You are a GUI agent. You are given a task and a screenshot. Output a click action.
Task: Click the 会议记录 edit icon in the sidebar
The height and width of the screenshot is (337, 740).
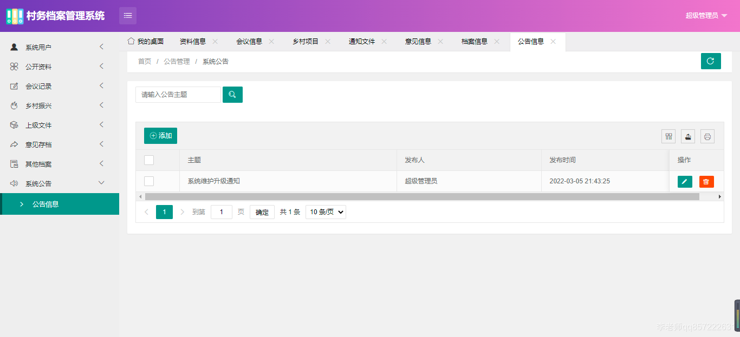(x=14, y=86)
